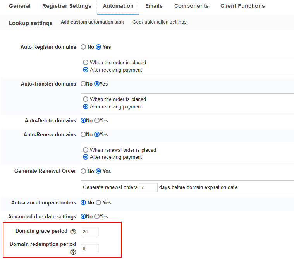Click Add custom automation task link
Screen dimensions: 294x259
point(92,22)
